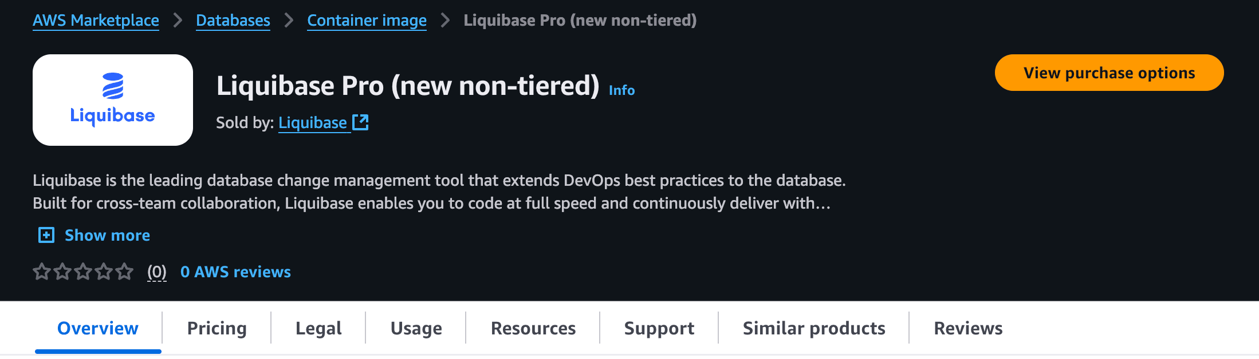The height and width of the screenshot is (359, 1259).
Task: Expand the Show more product description
Action: coord(107,235)
